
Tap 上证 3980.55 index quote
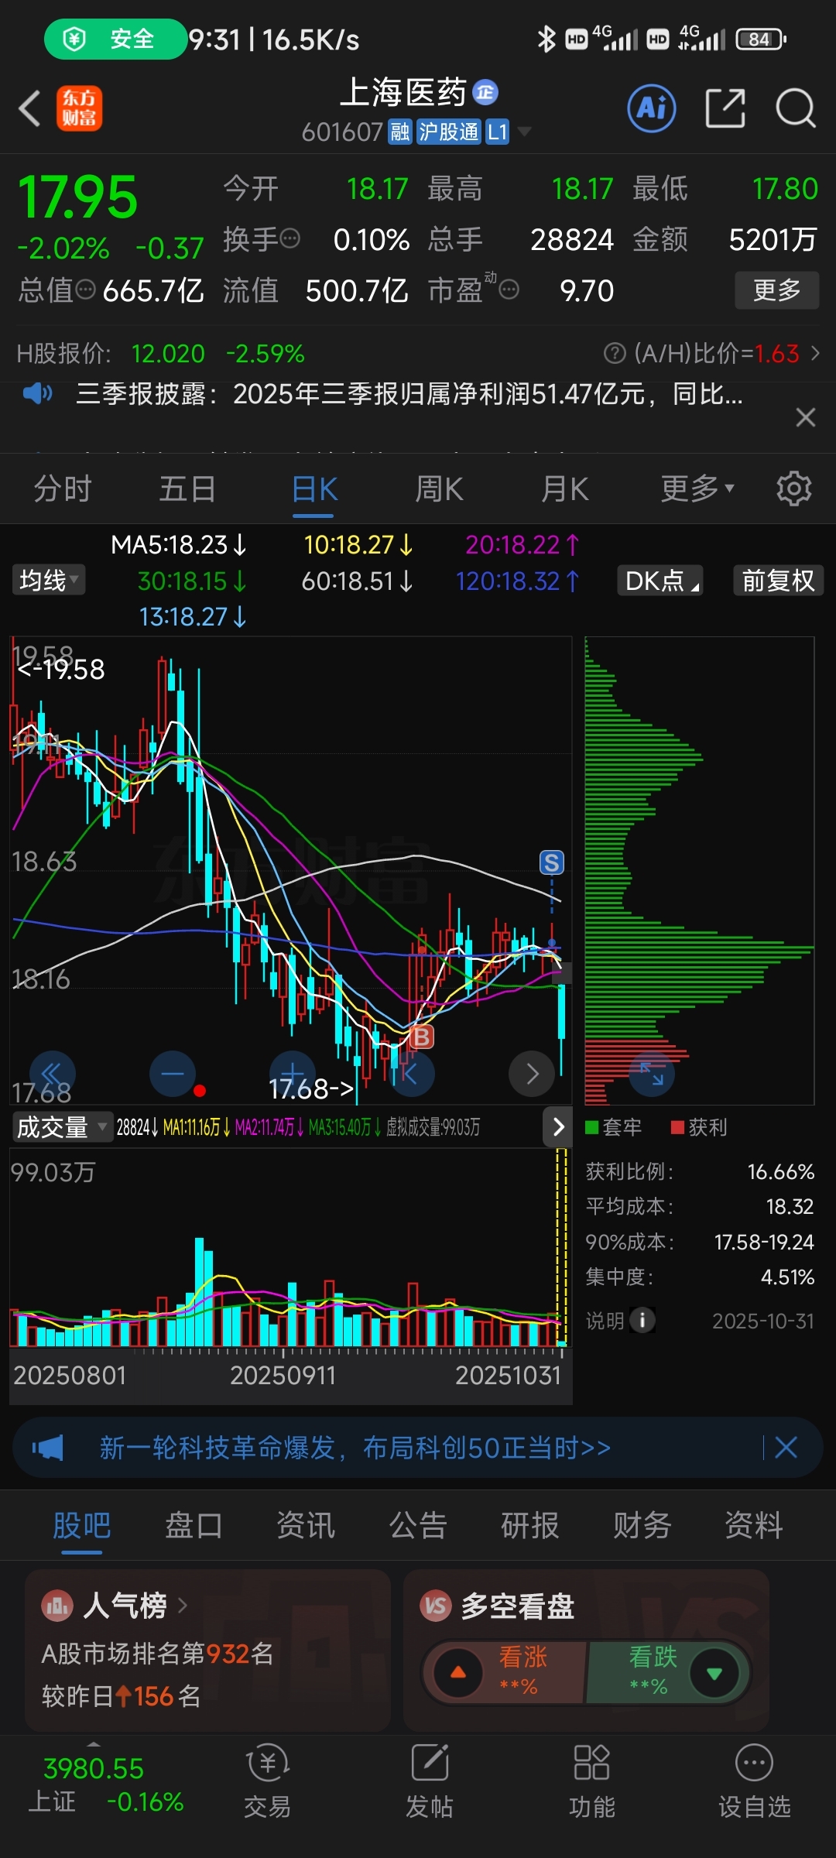tap(94, 1769)
